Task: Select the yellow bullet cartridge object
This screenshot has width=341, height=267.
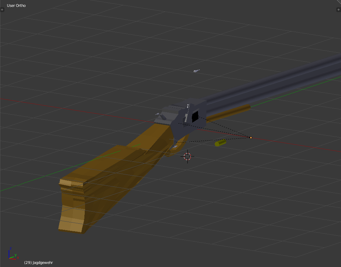Action: tap(220, 143)
